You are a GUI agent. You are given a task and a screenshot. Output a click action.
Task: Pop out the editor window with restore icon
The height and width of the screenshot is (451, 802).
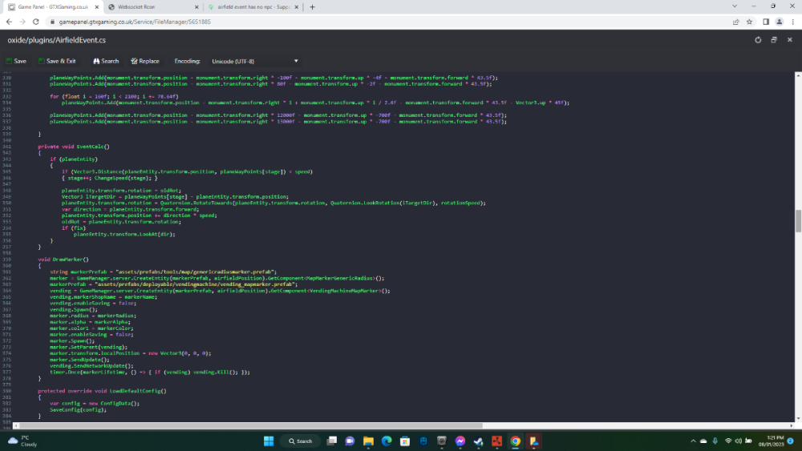pyautogui.click(x=774, y=40)
